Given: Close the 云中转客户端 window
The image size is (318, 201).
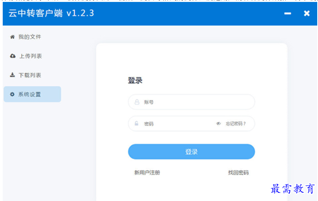Looking at the screenshot, I should (x=307, y=13).
